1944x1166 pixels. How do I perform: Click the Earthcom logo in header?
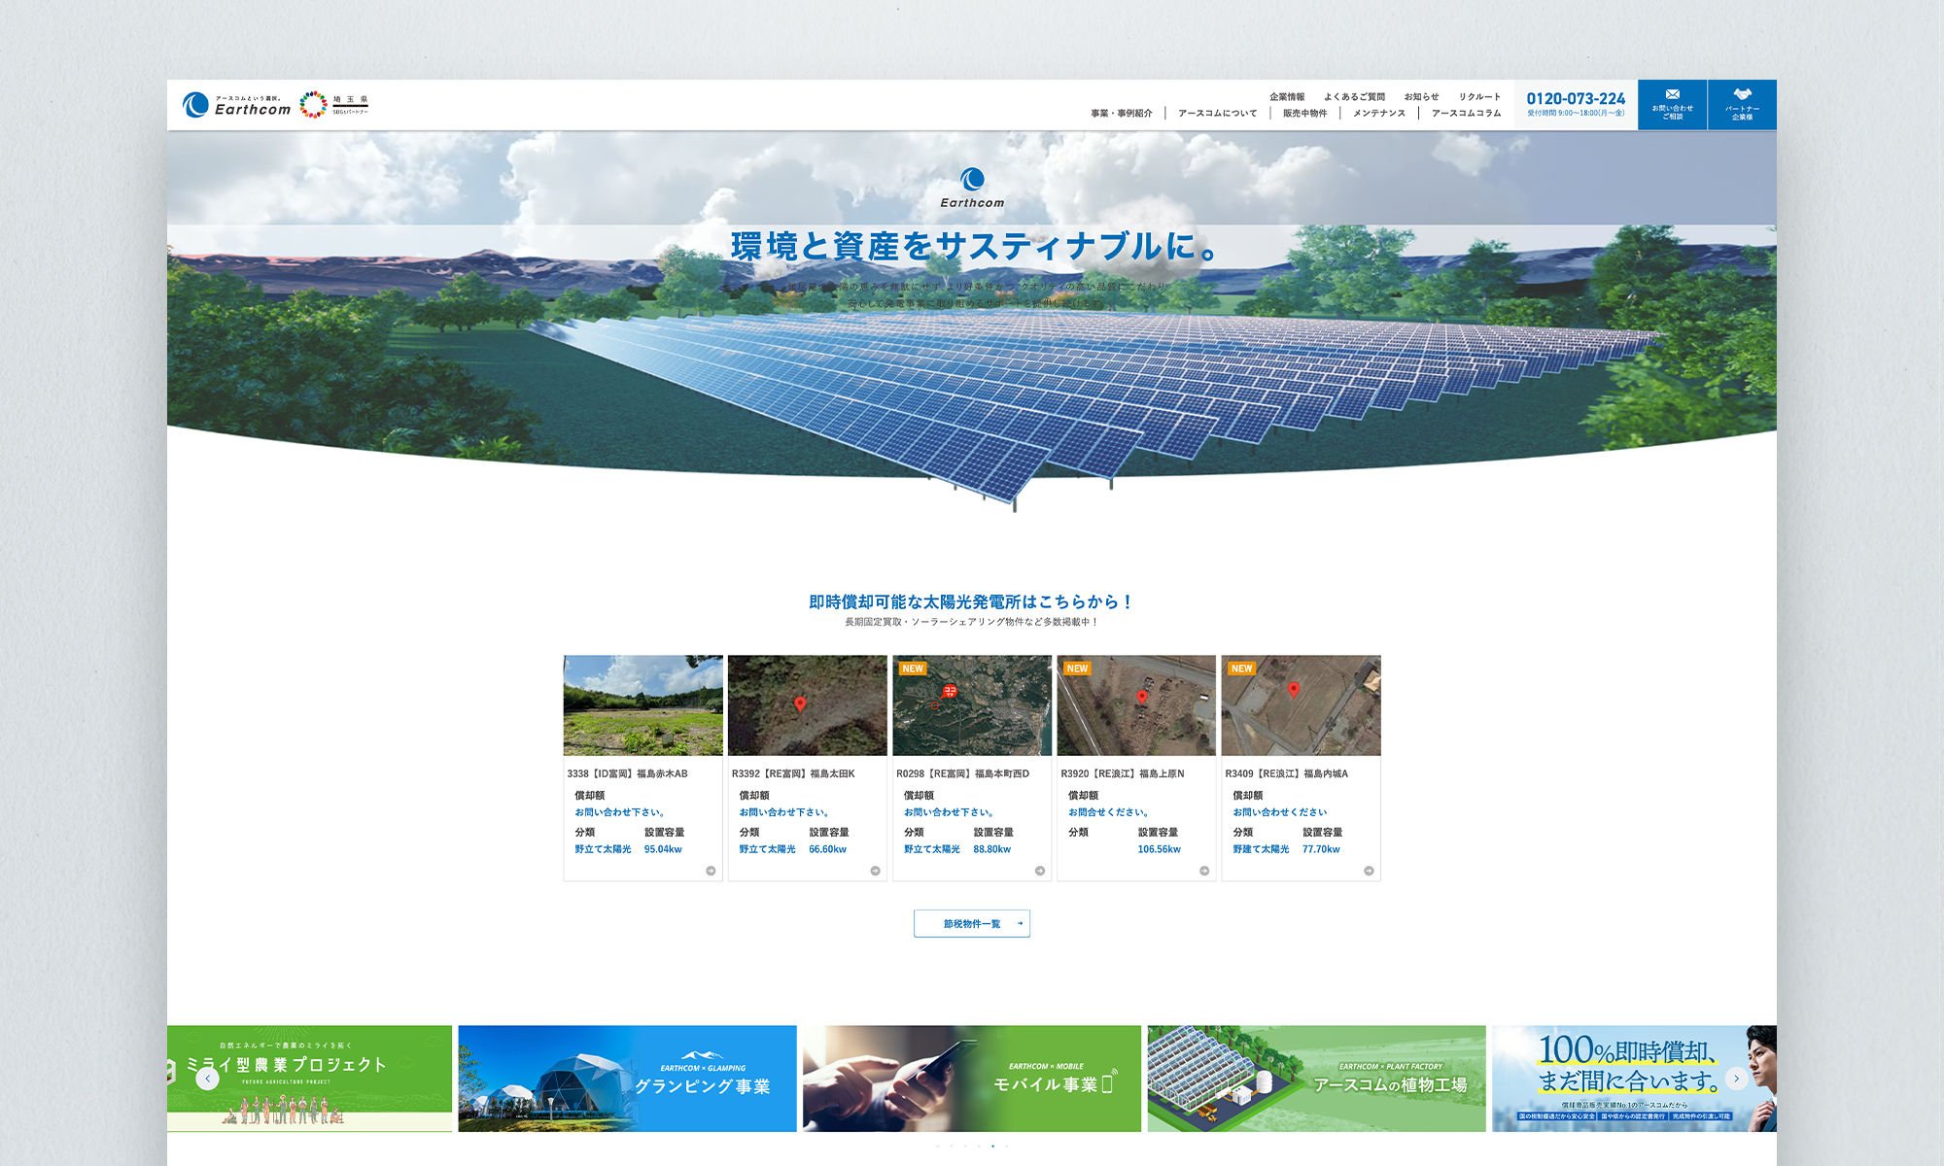pos(237,105)
